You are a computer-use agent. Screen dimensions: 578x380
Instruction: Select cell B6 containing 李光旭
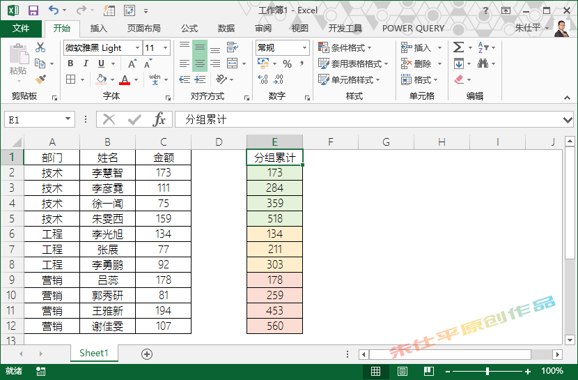tap(107, 234)
